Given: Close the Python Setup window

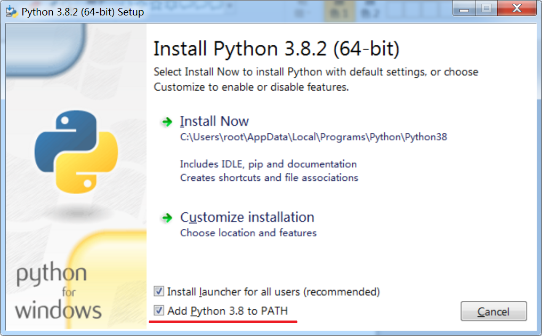Looking at the screenshot, I should point(517,8).
